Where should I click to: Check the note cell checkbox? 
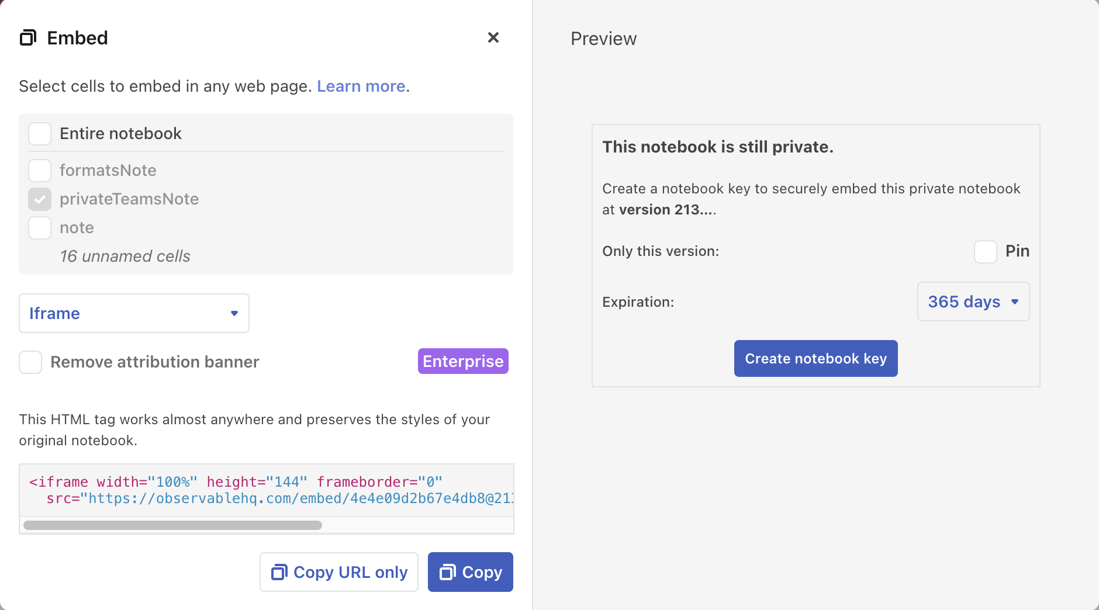click(39, 228)
